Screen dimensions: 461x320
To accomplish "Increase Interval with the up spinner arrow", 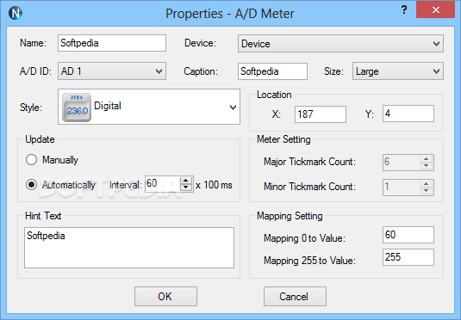I will [x=186, y=181].
